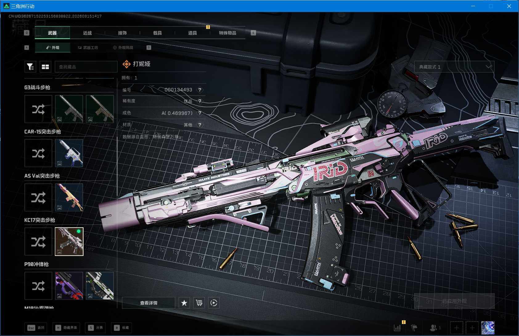Select random skin for KC17突击步枪
Viewport: 519px width, 336px height.
tap(38, 242)
